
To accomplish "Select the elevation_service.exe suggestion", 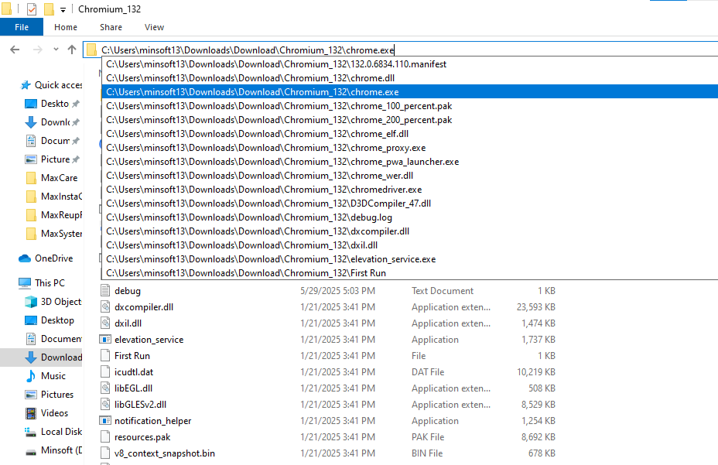I will click(410, 259).
